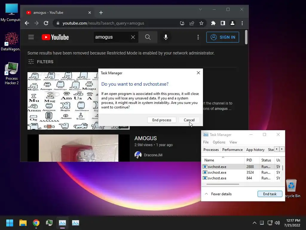Open Recycle Bin desktop icon
Viewport: 306px width, 230px height.
click(x=292, y=188)
